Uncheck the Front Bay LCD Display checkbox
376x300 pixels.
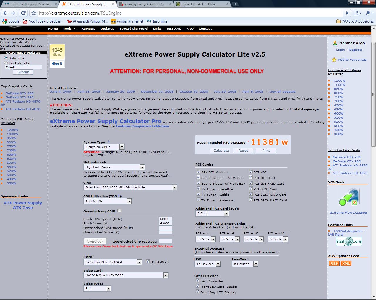tap(197, 292)
